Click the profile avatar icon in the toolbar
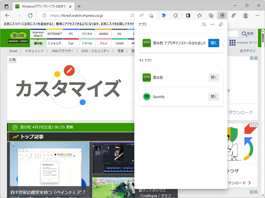The image size is (265, 198). point(245,15)
